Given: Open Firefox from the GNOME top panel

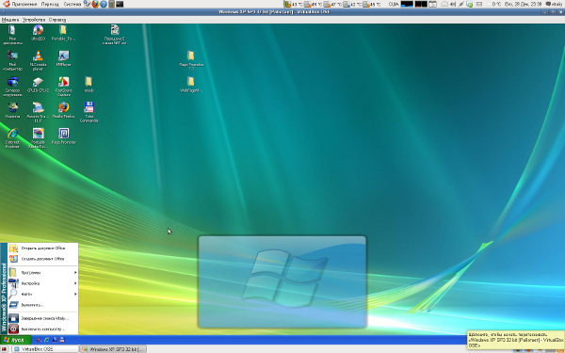Looking at the screenshot, I should click(95, 4).
